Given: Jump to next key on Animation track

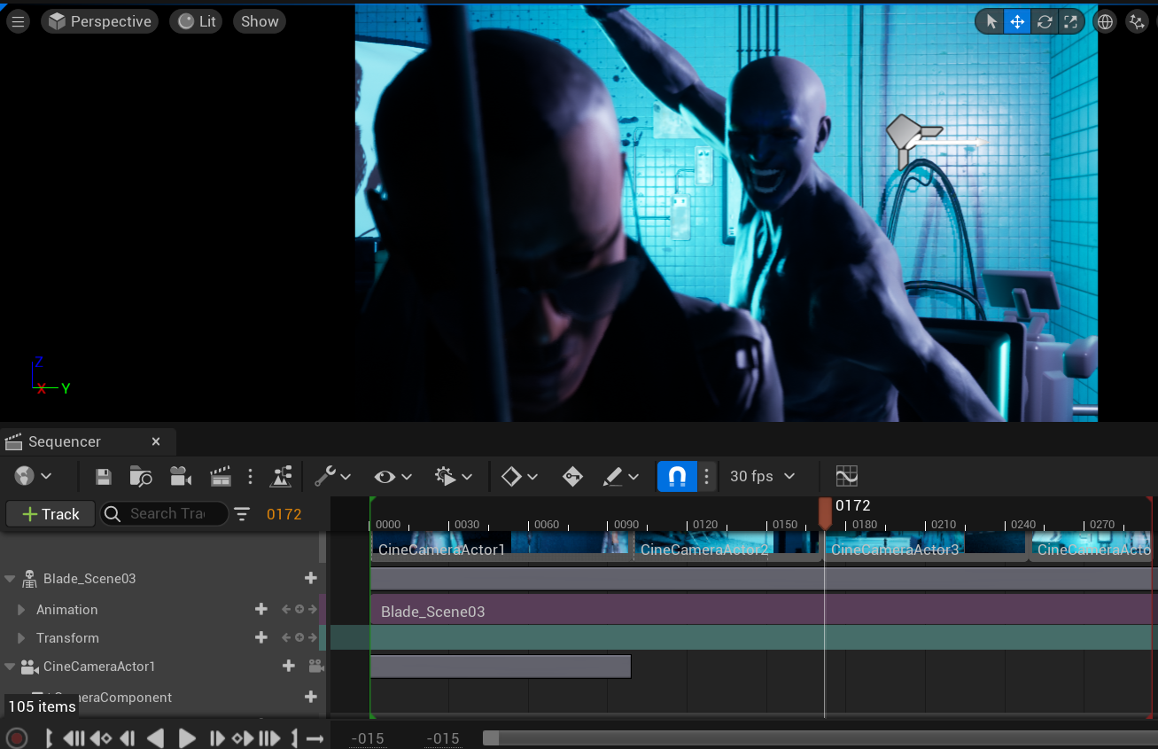Looking at the screenshot, I should (313, 610).
